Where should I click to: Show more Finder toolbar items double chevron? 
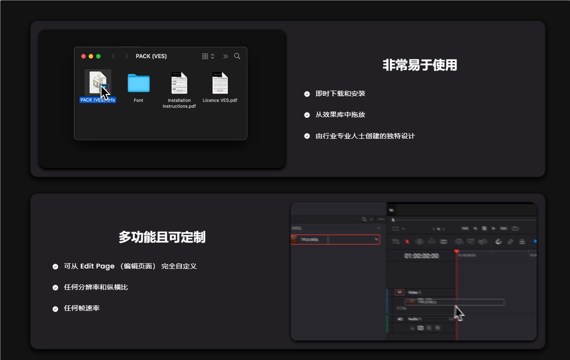click(x=225, y=56)
